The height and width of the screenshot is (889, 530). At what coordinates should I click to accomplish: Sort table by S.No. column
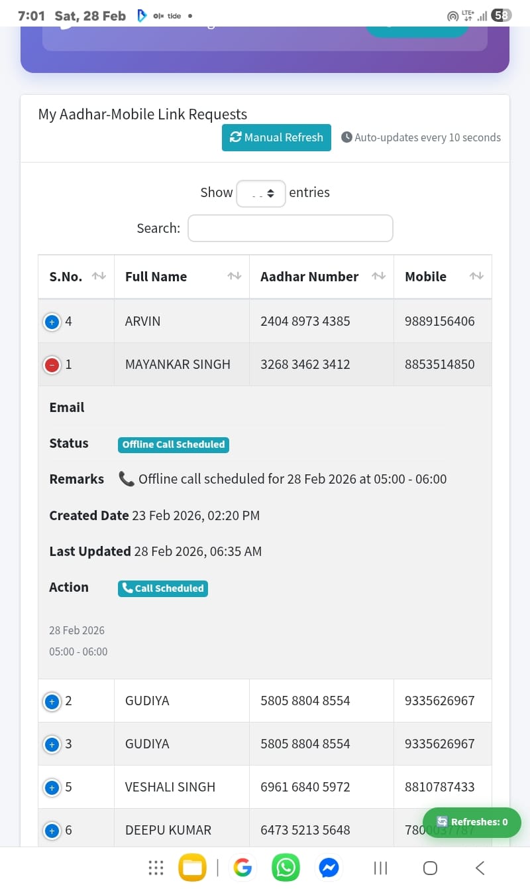pos(76,277)
